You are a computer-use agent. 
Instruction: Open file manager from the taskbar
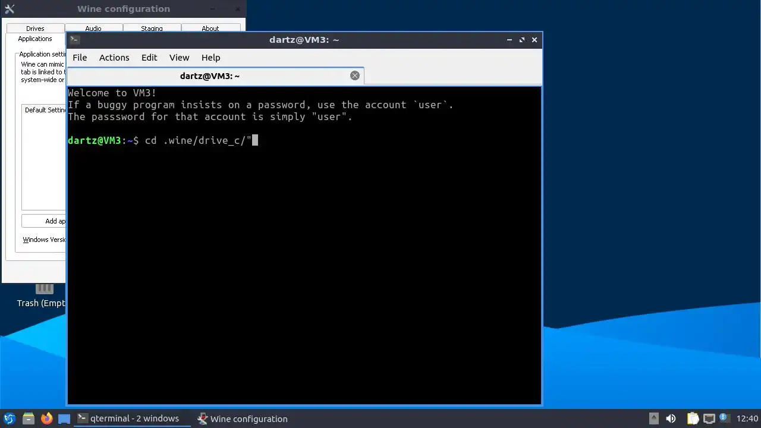[x=29, y=418]
